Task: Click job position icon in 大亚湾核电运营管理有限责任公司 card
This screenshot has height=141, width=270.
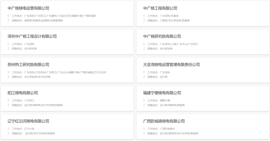Action: tap(144, 77)
